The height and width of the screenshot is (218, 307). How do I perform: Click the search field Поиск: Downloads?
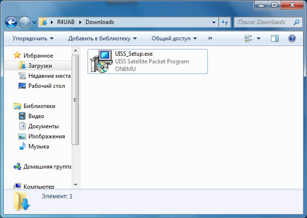tap(268, 22)
